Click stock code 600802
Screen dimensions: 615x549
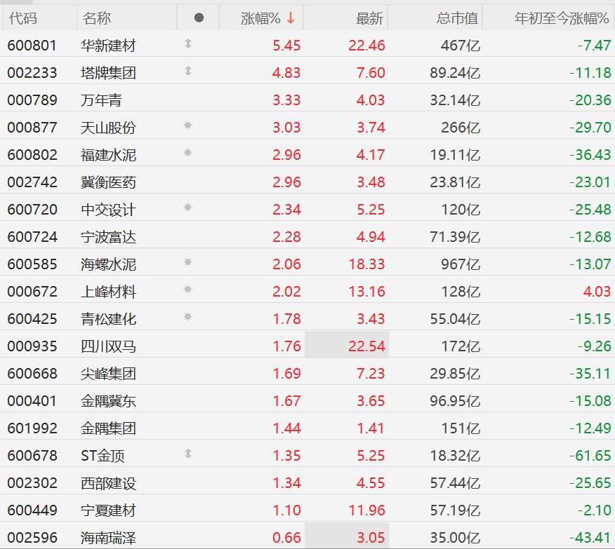[x=32, y=155]
